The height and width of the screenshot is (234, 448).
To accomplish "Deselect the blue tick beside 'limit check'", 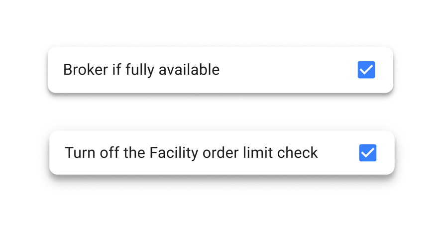I will tap(368, 153).
